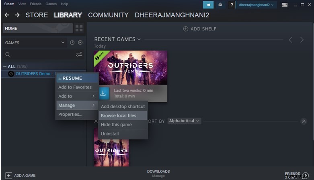Open the View menu
314x180 pixels.
click(22, 4)
